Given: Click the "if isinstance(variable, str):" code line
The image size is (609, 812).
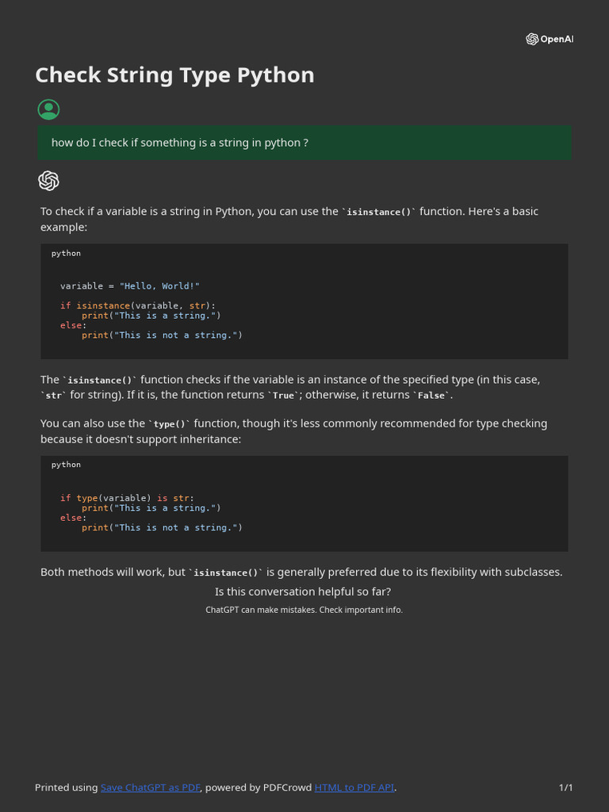Looking at the screenshot, I should point(138,305).
